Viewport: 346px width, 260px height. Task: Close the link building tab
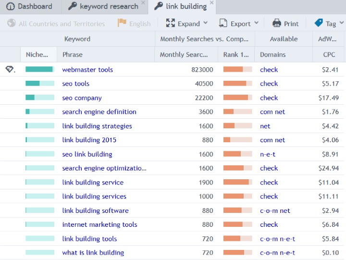click(x=211, y=3)
